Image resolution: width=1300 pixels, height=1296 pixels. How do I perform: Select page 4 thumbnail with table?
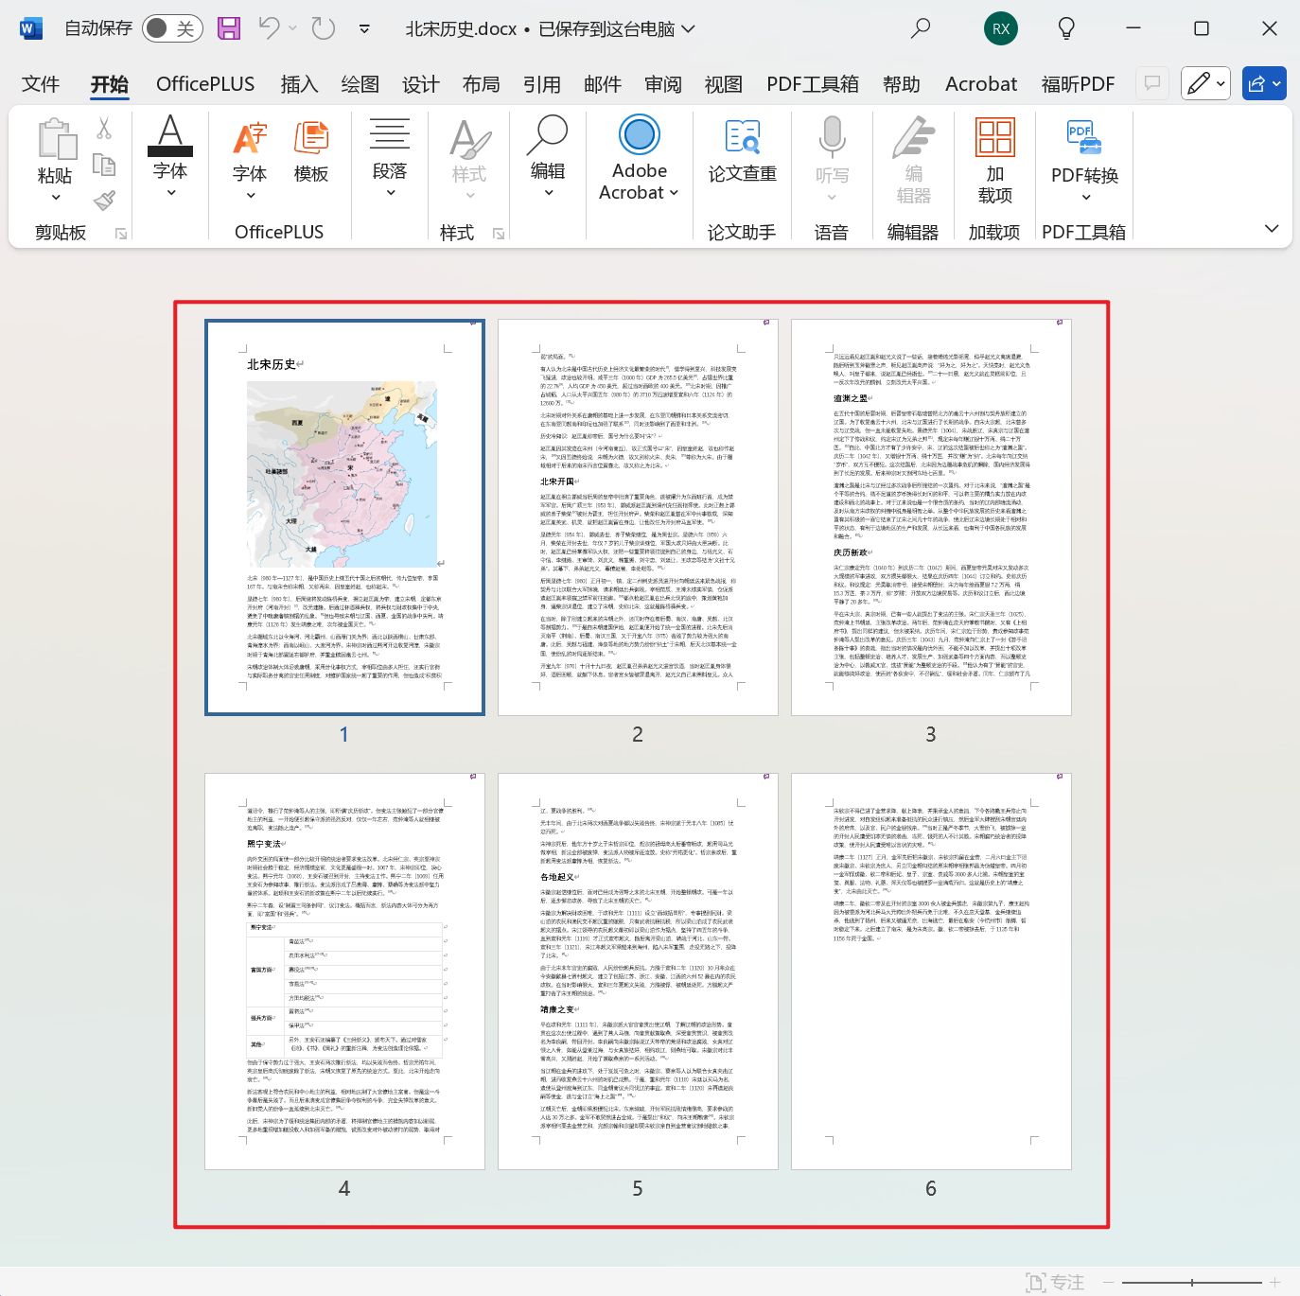(x=344, y=971)
